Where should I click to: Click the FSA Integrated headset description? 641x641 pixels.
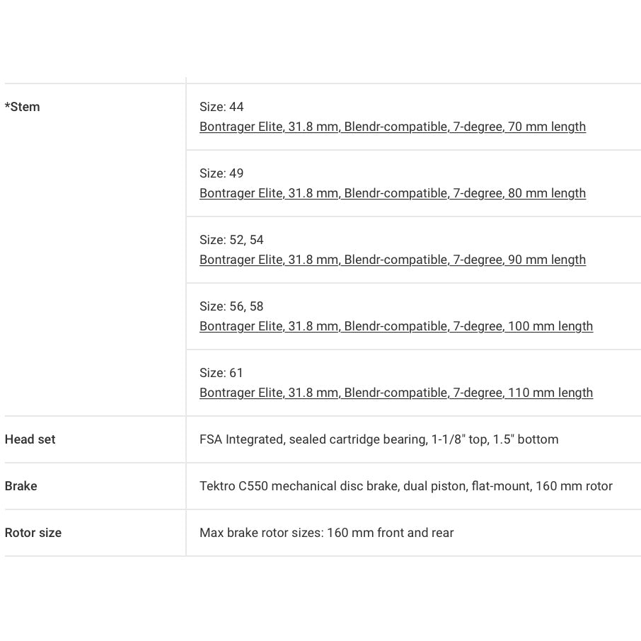(x=379, y=439)
